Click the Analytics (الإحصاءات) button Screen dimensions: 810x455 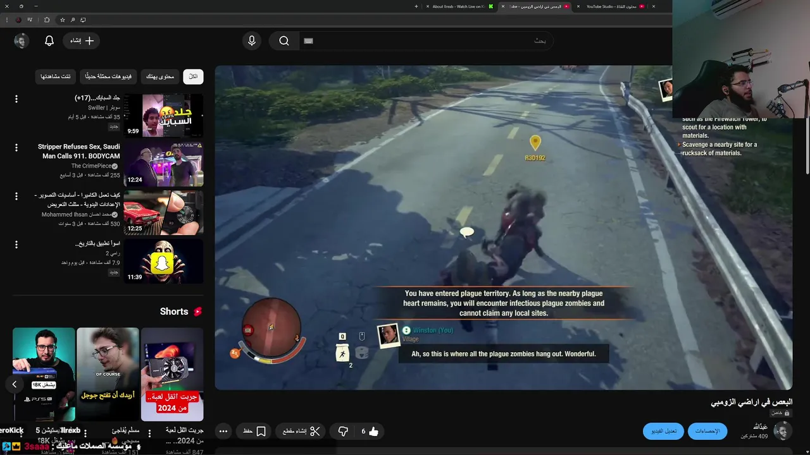(707, 431)
